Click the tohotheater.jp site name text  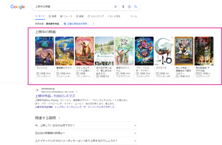(x=48, y=89)
